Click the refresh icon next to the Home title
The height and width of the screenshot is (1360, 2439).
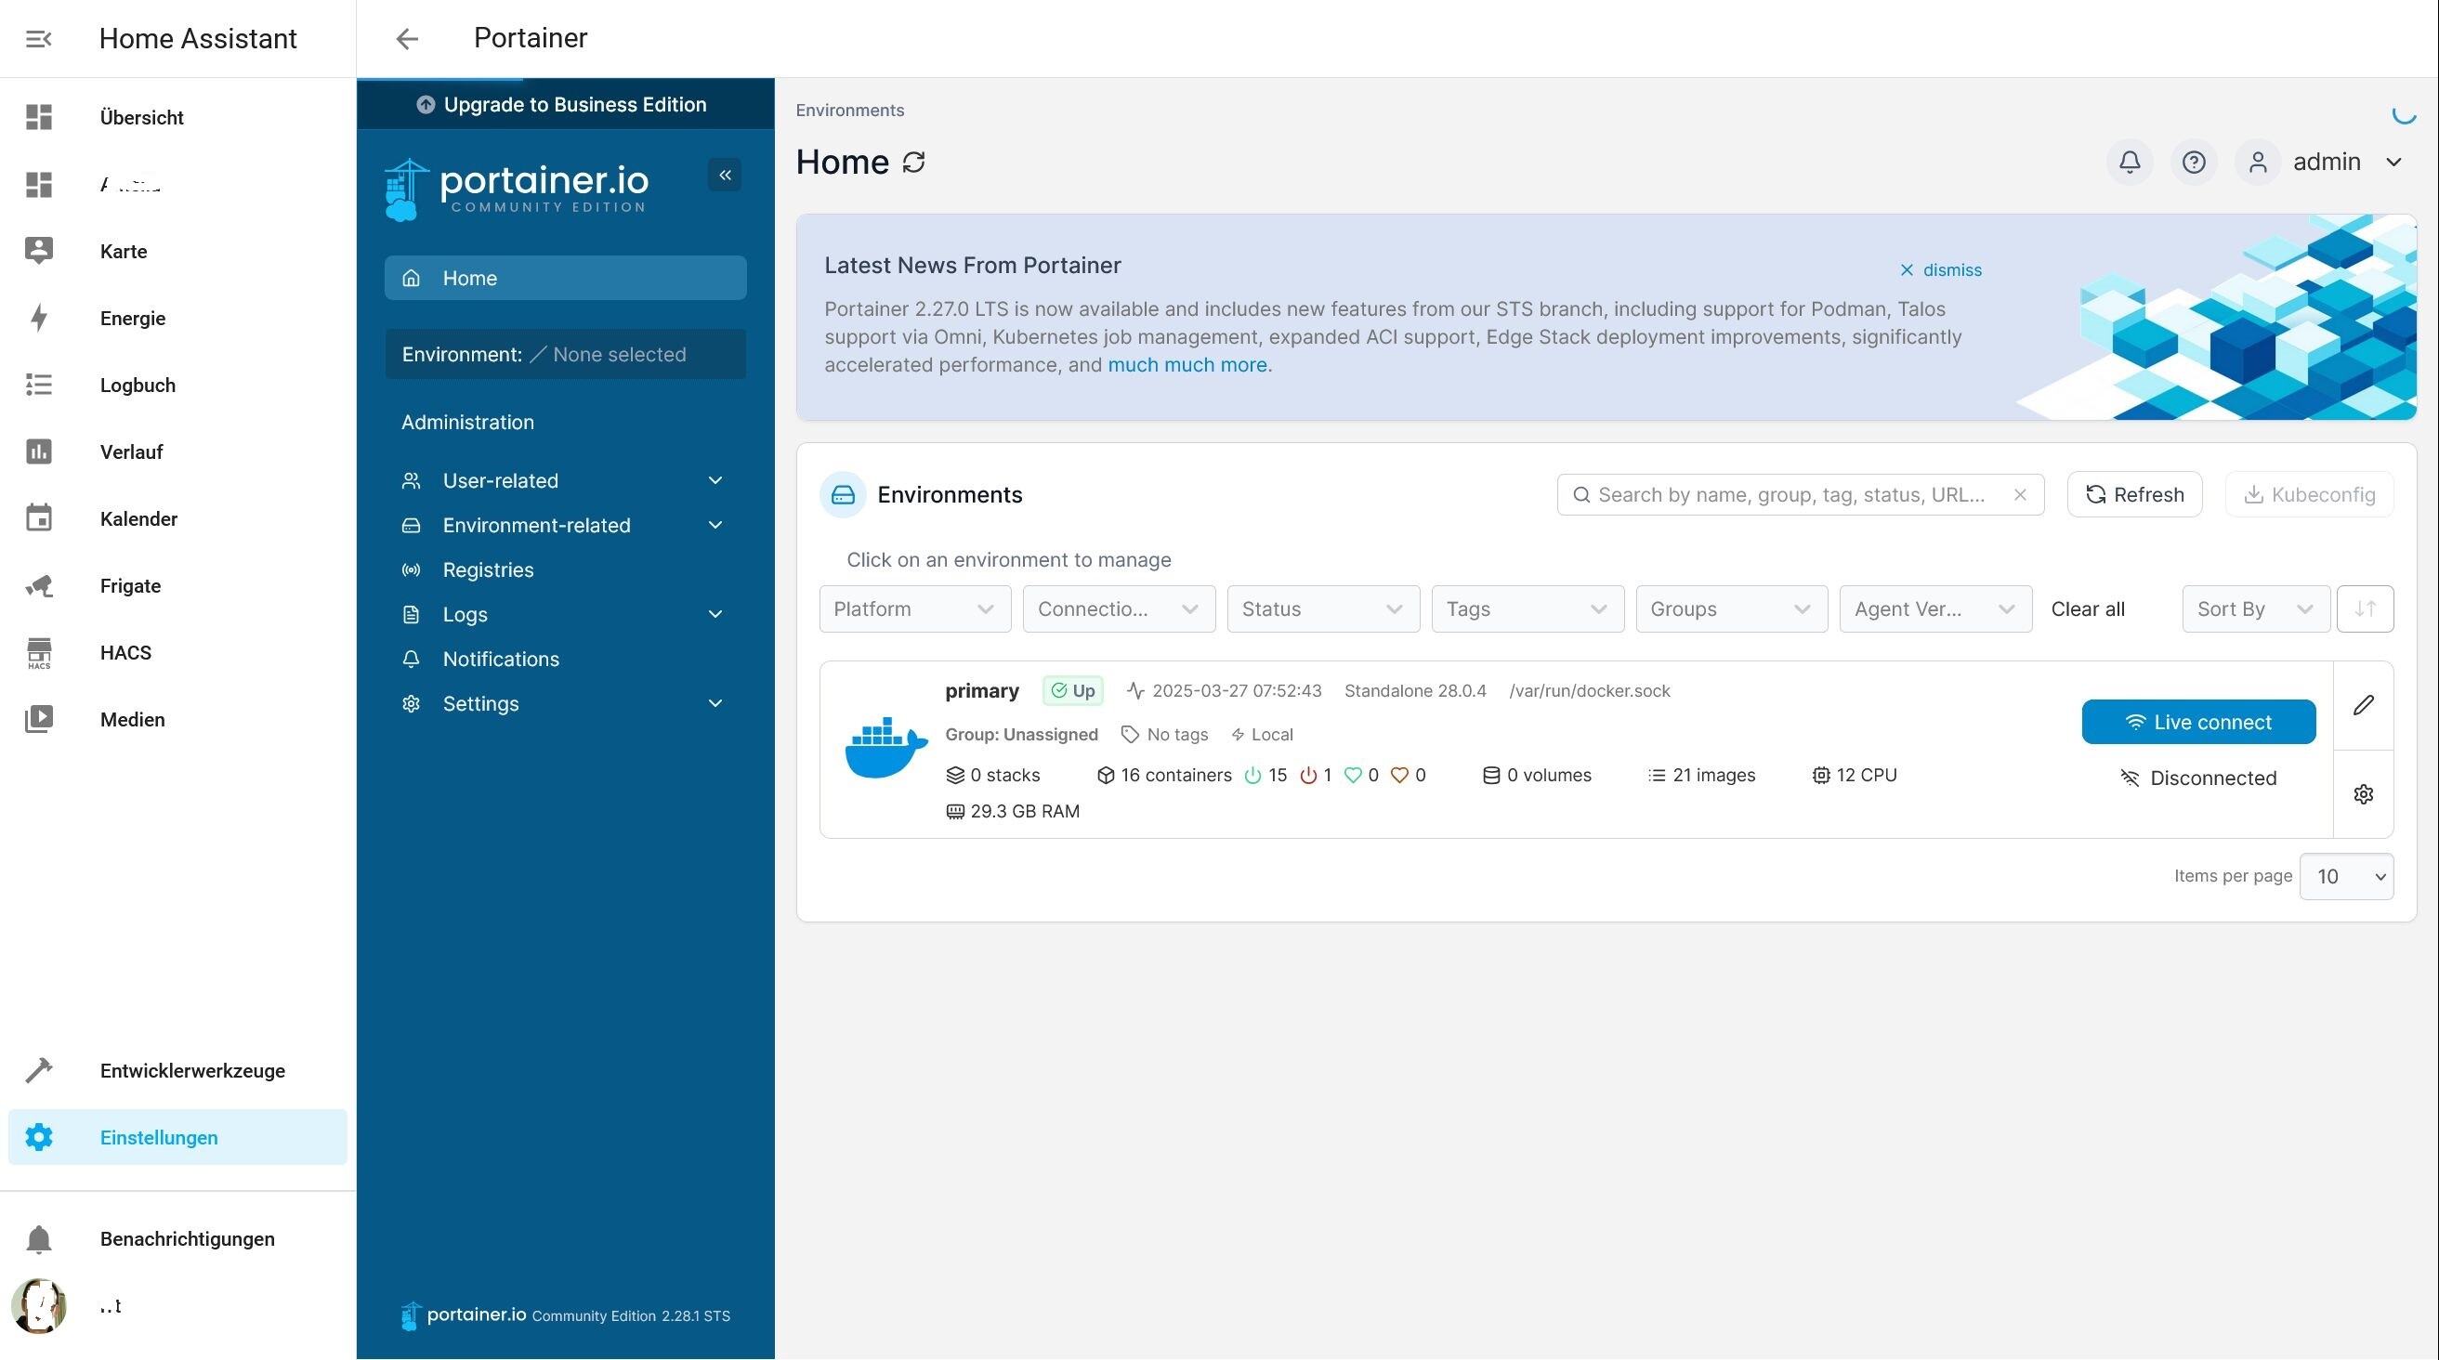913,162
